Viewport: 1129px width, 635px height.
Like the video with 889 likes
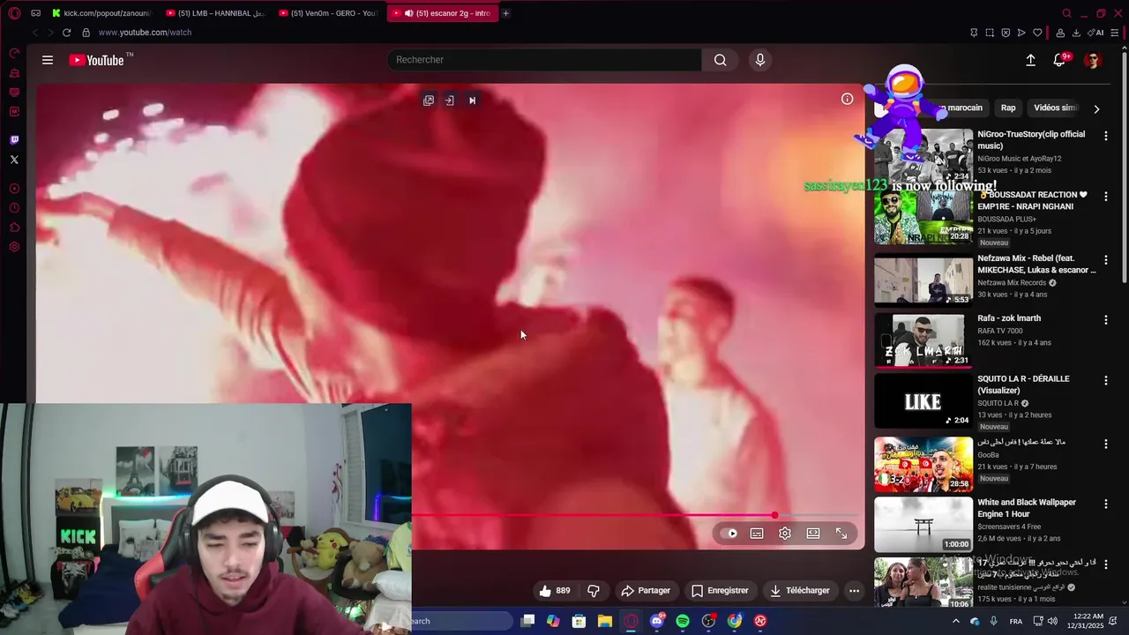(x=555, y=591)
